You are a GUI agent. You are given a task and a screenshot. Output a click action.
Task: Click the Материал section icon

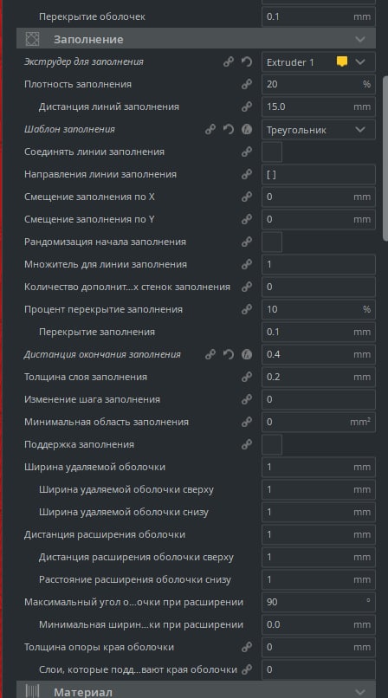click(32, 691)
